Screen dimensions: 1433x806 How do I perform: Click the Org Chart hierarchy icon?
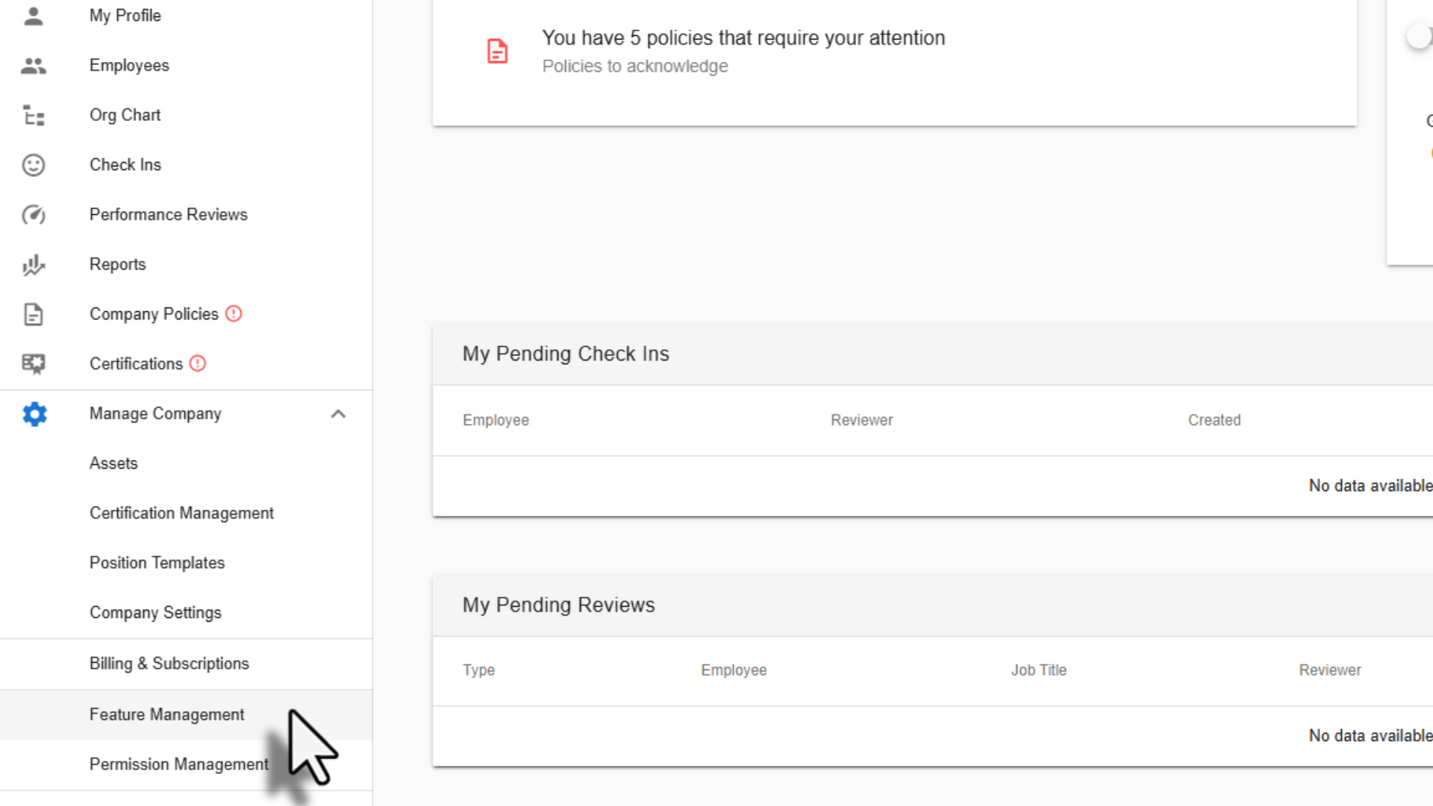[x=34, y=116]
